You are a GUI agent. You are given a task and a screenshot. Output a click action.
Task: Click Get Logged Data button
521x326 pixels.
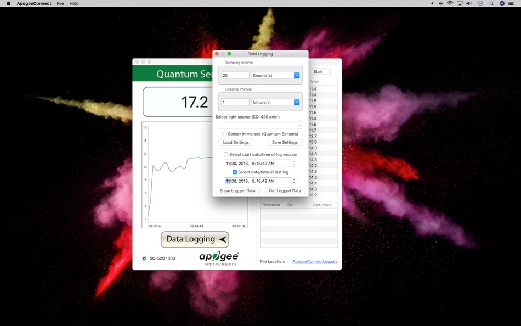285,191
